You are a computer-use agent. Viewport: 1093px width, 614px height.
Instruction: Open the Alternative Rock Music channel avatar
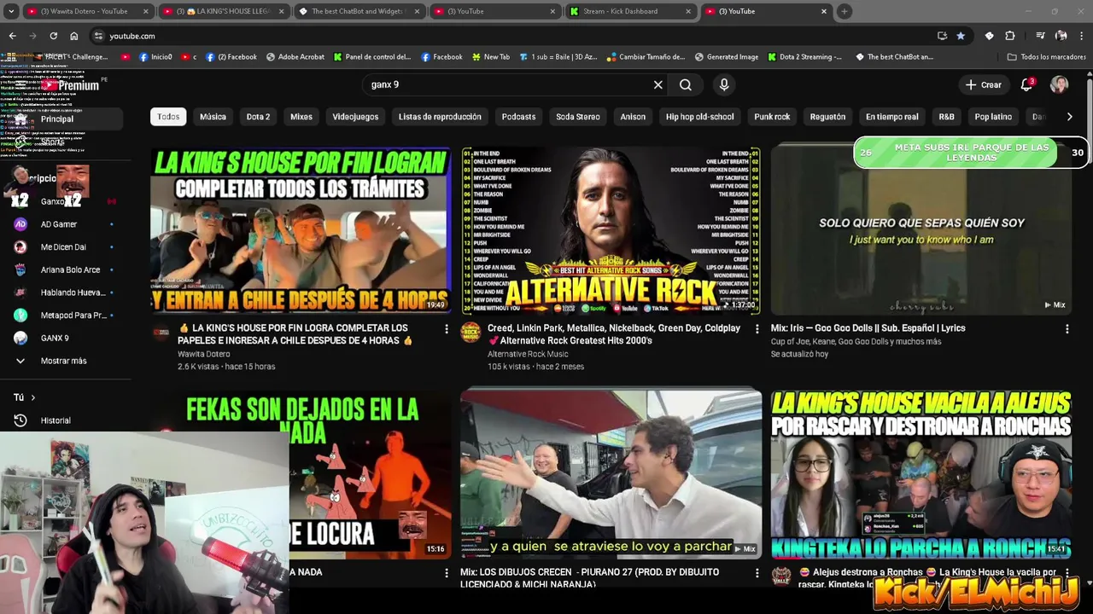tap(471, 333)
